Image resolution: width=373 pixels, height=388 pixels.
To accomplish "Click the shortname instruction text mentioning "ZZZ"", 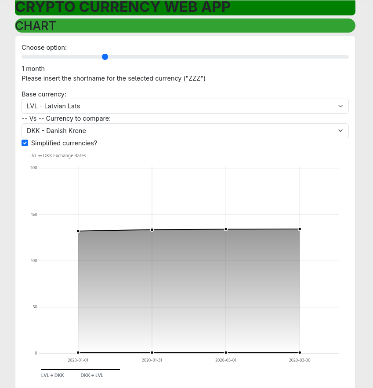I will 113,78.
